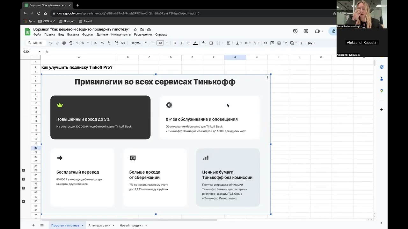Open the Формат menu
The height and width of the screenshot is (229, 408).
pyautogui.click(x=88, y=34)
